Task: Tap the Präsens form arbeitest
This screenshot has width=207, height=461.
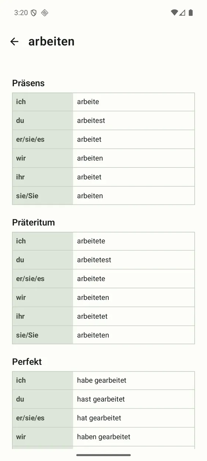Action: (91, 120)
